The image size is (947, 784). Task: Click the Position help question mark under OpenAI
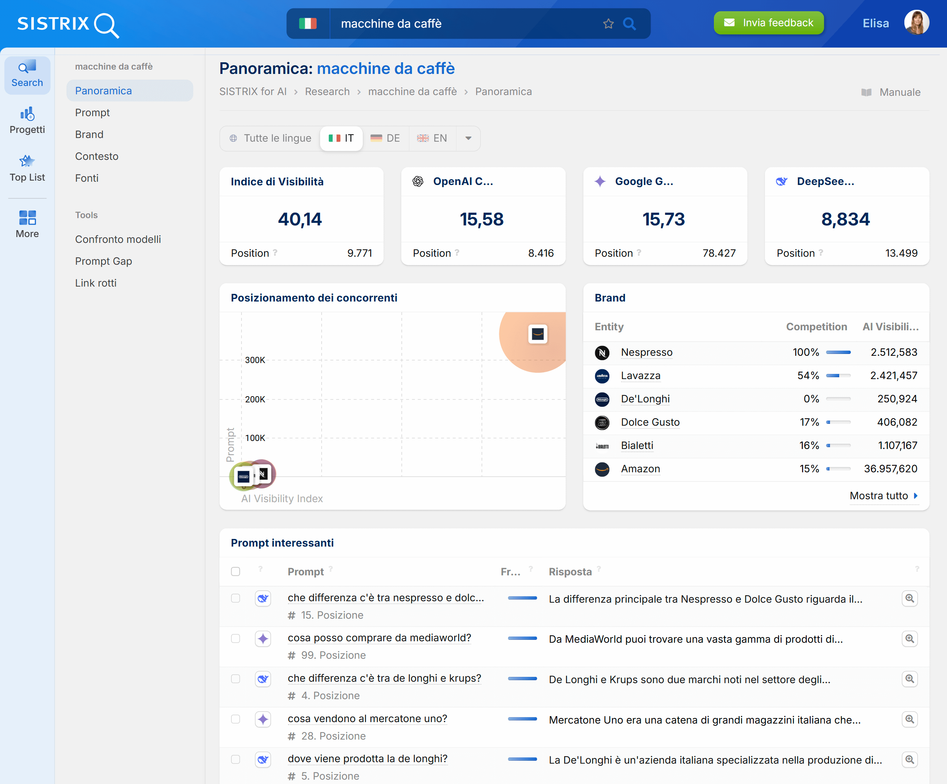(457, 252)
